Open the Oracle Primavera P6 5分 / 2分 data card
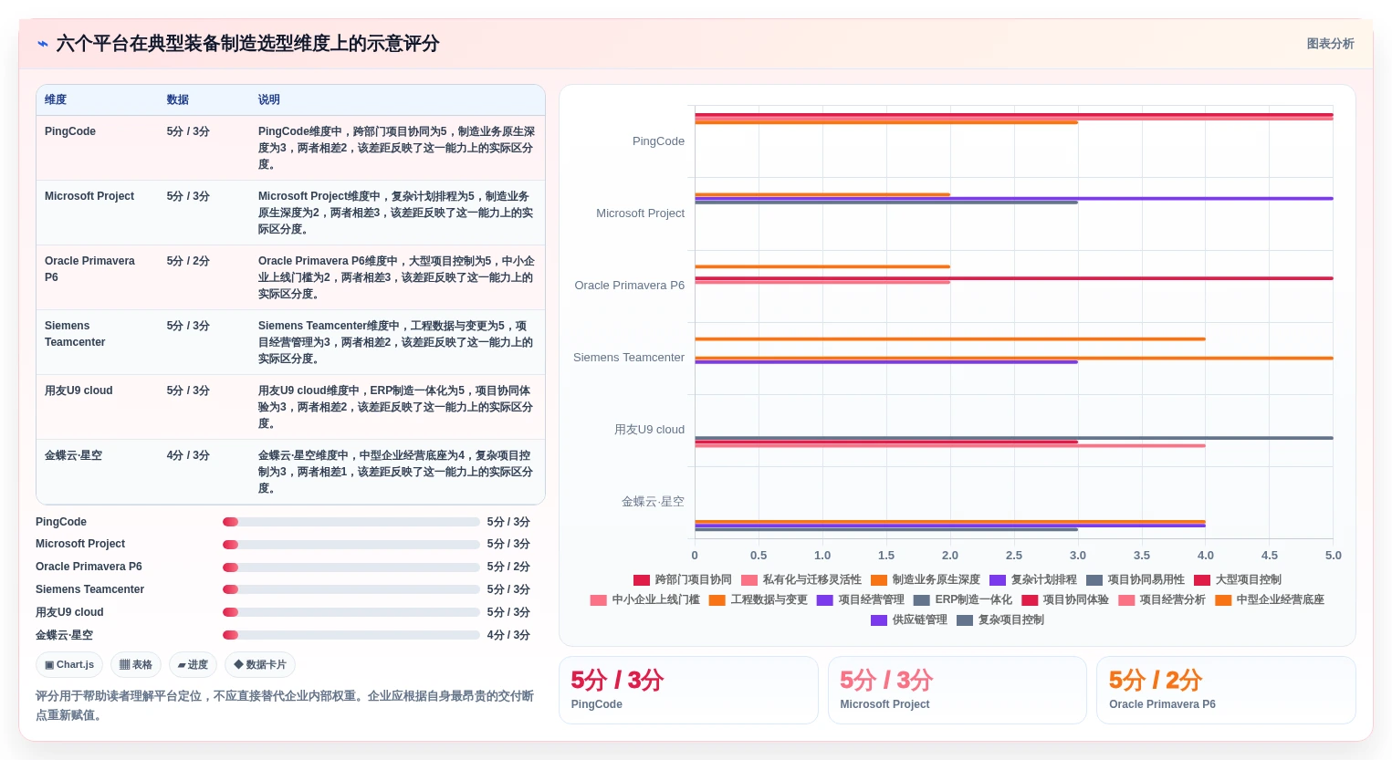This screenshot has width=1392, height=760. (1226, 690)
